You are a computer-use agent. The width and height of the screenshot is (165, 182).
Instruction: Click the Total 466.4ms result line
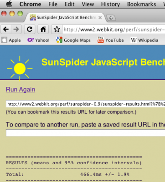[67, 174]
